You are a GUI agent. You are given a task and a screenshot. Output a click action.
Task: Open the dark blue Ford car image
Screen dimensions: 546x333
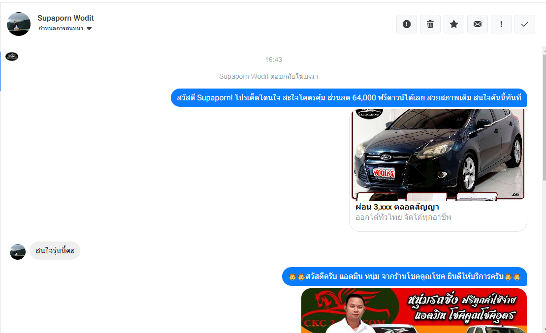click(438, 155)
